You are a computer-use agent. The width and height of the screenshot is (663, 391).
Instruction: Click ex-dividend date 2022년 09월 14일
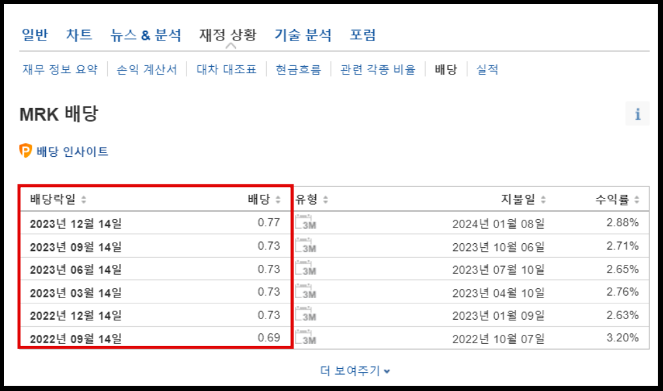pos(76,339)
